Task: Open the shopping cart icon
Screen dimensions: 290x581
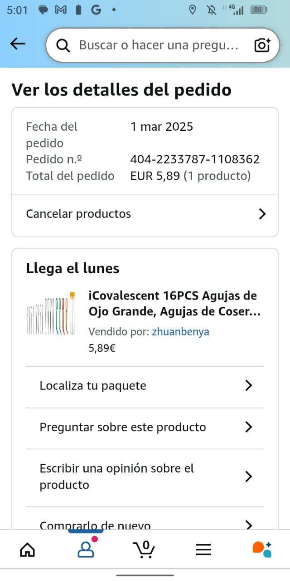Action: tap(145, 549)
